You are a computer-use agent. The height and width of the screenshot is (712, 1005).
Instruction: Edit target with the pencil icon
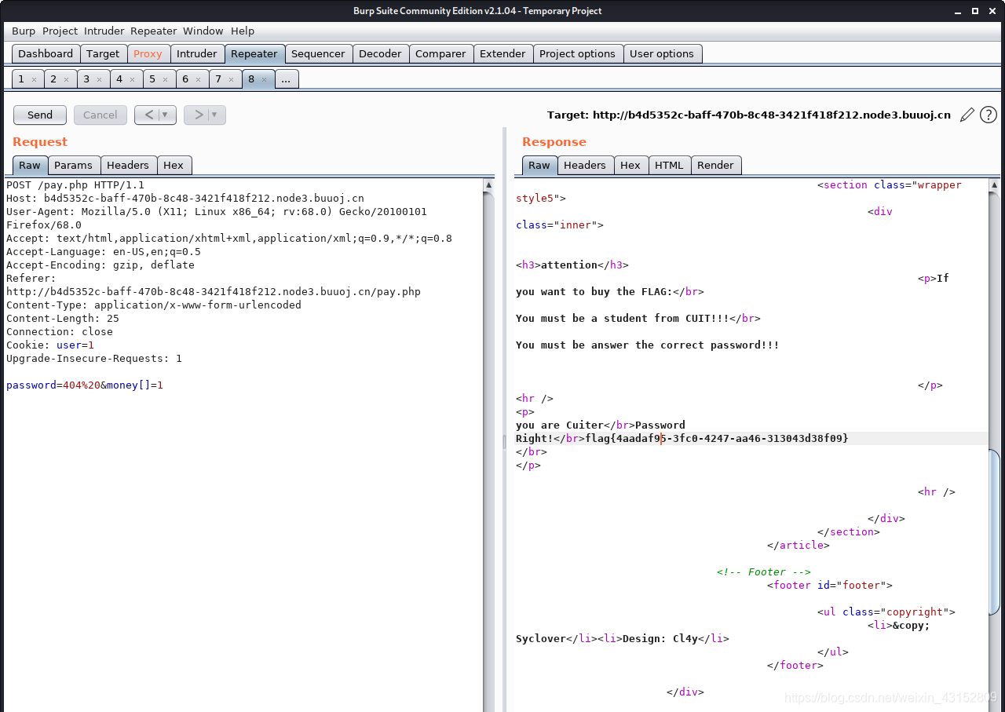coord(967,115)
